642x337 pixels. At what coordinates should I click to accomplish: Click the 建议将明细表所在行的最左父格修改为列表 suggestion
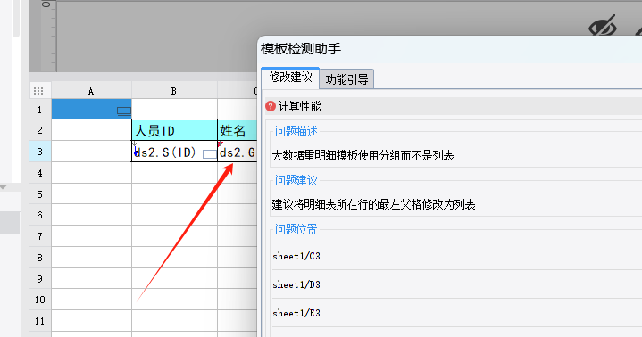[x=373, y=204]
